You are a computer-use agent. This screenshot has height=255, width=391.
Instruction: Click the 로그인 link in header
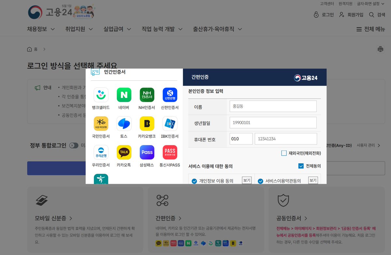[x=328, y=15]
